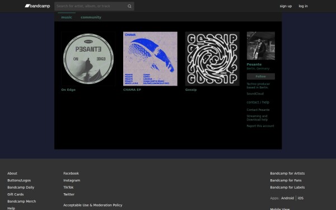Open the Instagram footer link
Viewport: 336px width, 210px height.
72,180
